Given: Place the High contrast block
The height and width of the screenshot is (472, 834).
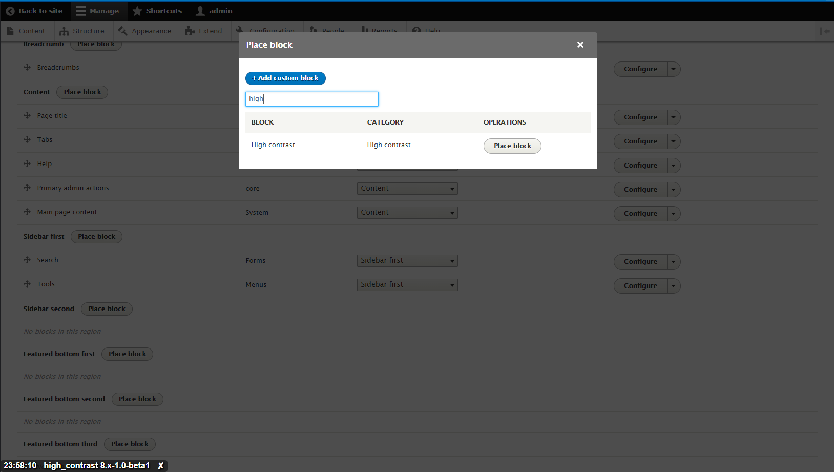Looking at the screenshot, I should pos(512,146).
